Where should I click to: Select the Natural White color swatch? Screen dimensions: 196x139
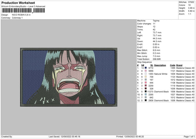(x=146, y=74)
